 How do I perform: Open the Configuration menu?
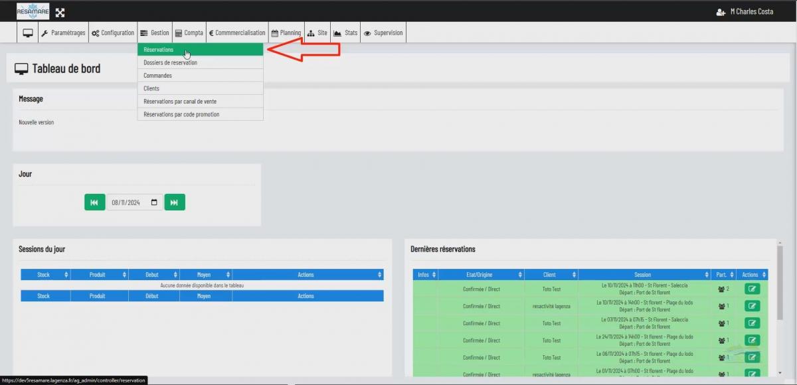pos(113,33)
